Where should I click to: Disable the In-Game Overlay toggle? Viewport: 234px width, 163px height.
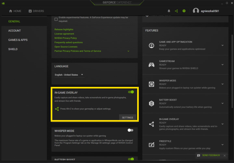point(131,92)
